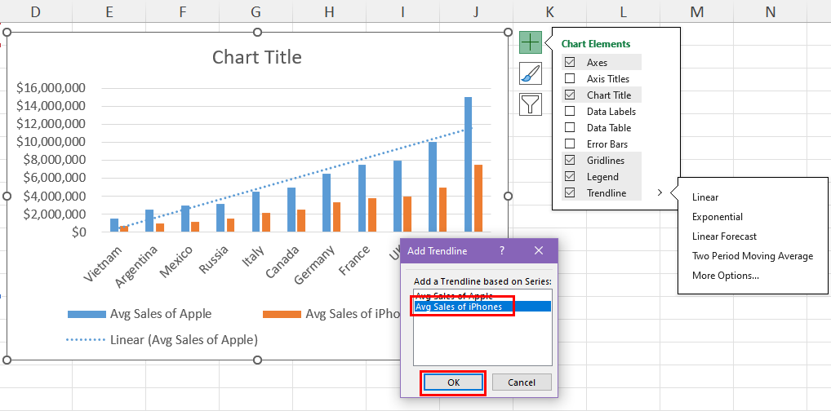Click the Vietnam category label

click(103, 264)
